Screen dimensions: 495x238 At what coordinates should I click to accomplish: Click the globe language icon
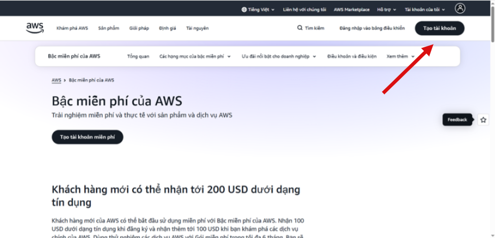point(244,10)
